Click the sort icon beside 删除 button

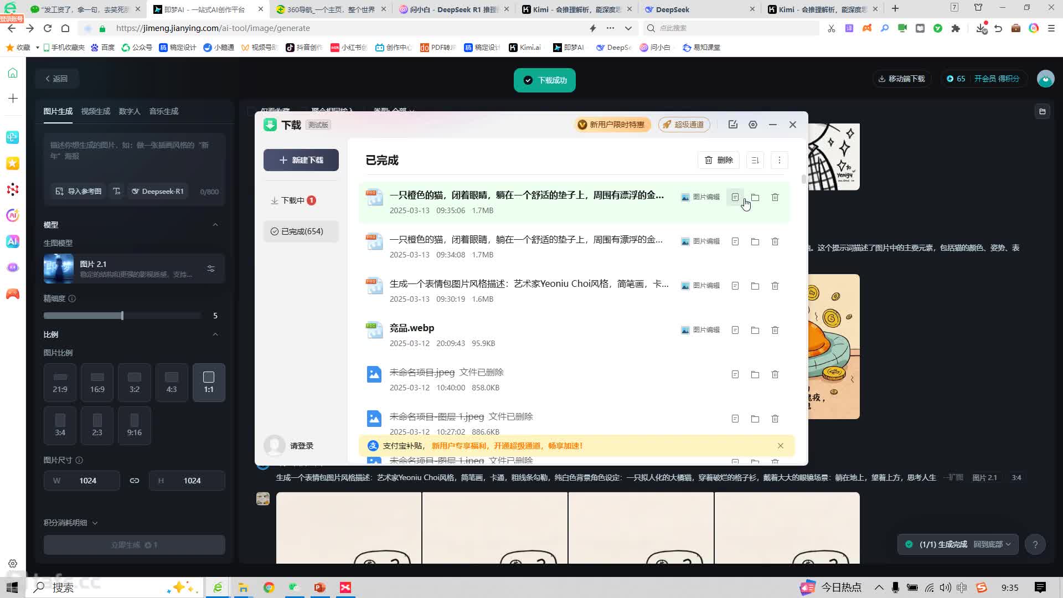pos(755,160)
